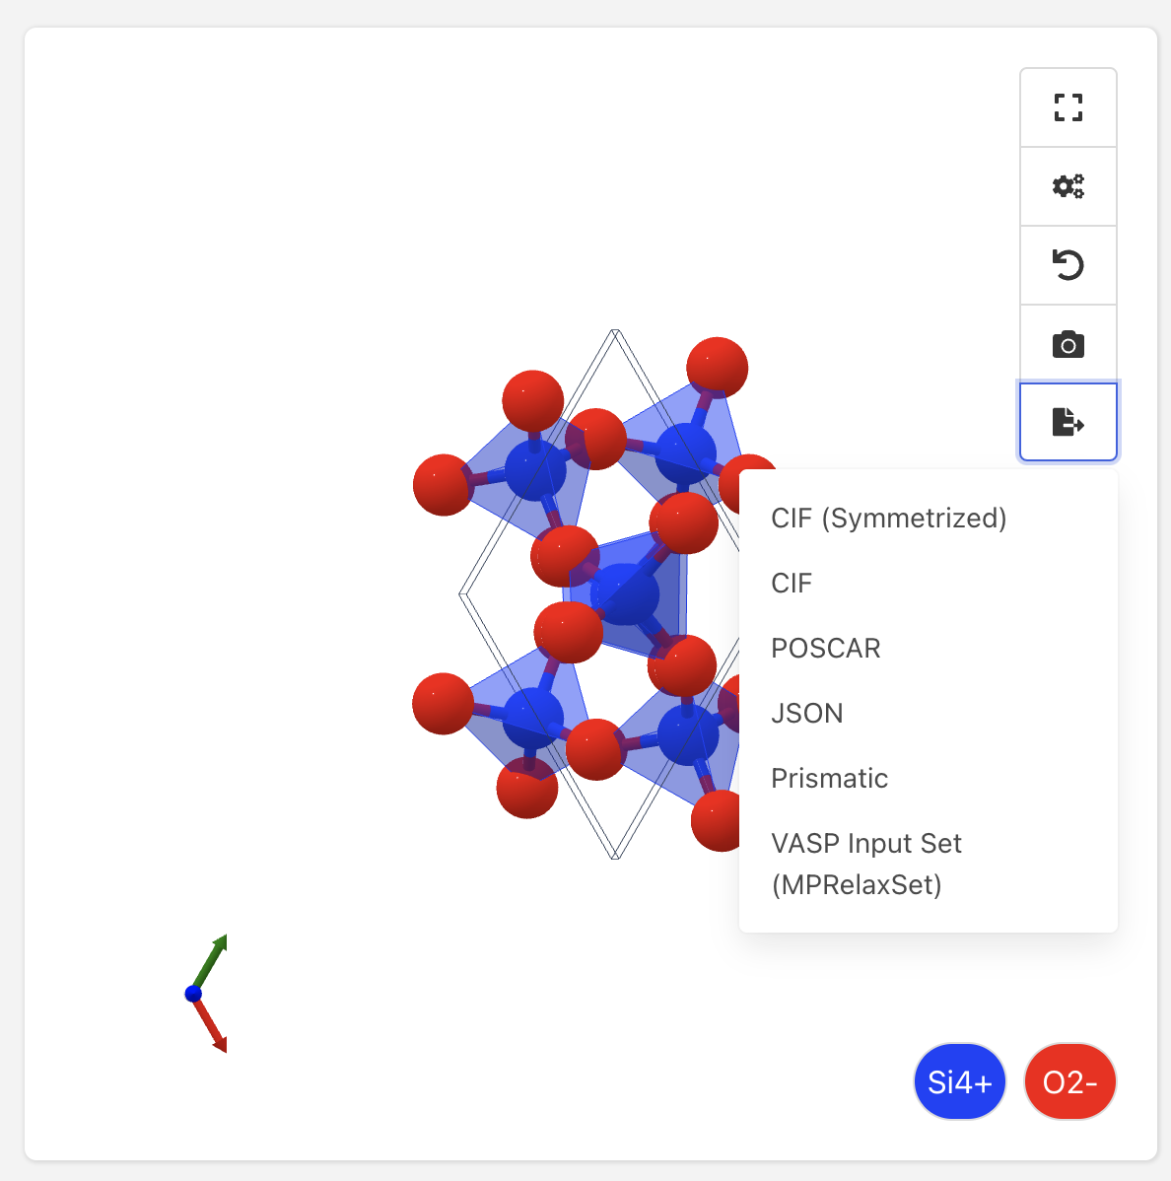
Task: Select VASP Input Set (MPRelaxSet)
Action: (x=865, y=864)
